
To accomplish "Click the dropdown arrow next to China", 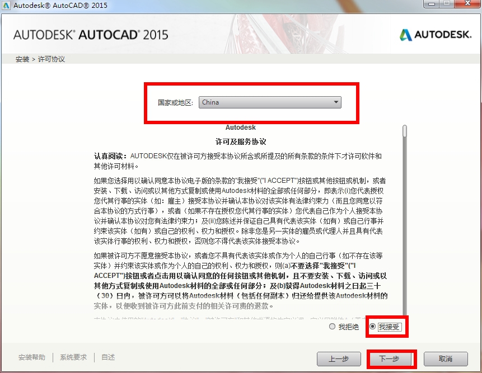I will 336,102.
